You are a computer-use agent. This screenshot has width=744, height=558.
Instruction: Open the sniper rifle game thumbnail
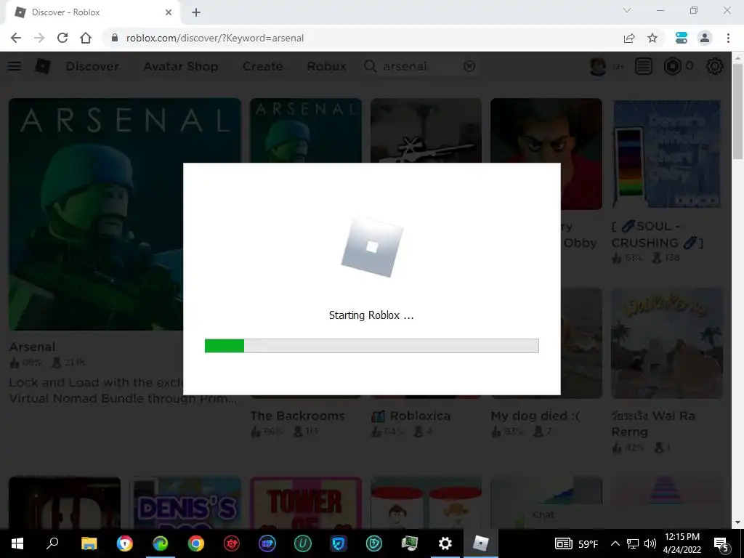(x=426, y=131)
